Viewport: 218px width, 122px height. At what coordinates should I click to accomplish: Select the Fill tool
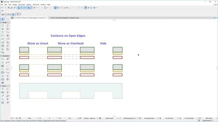tap(3, 66)
